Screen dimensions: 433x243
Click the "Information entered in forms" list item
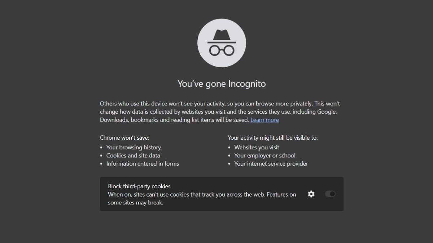coord(143,163)
